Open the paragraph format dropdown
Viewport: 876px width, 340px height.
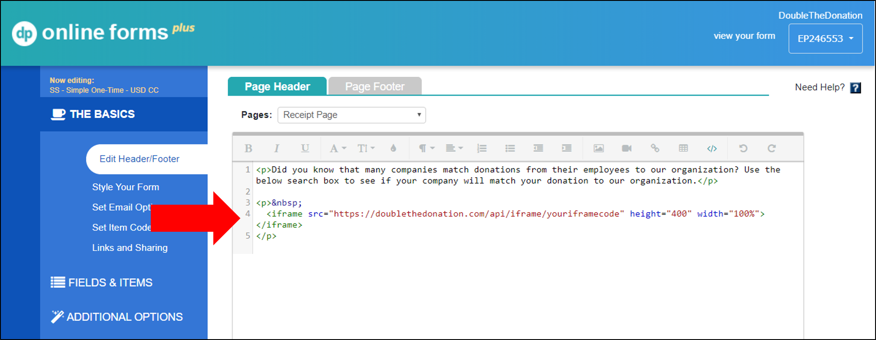pos(426,148)
